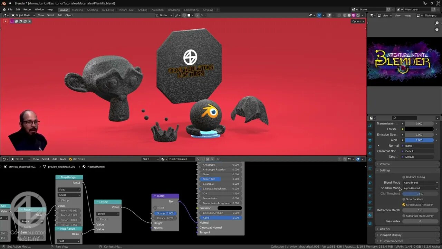The width and height of the screenshot is (442, 249).
Task: Open the Node menu in node editor
Action: coord(63,159)
